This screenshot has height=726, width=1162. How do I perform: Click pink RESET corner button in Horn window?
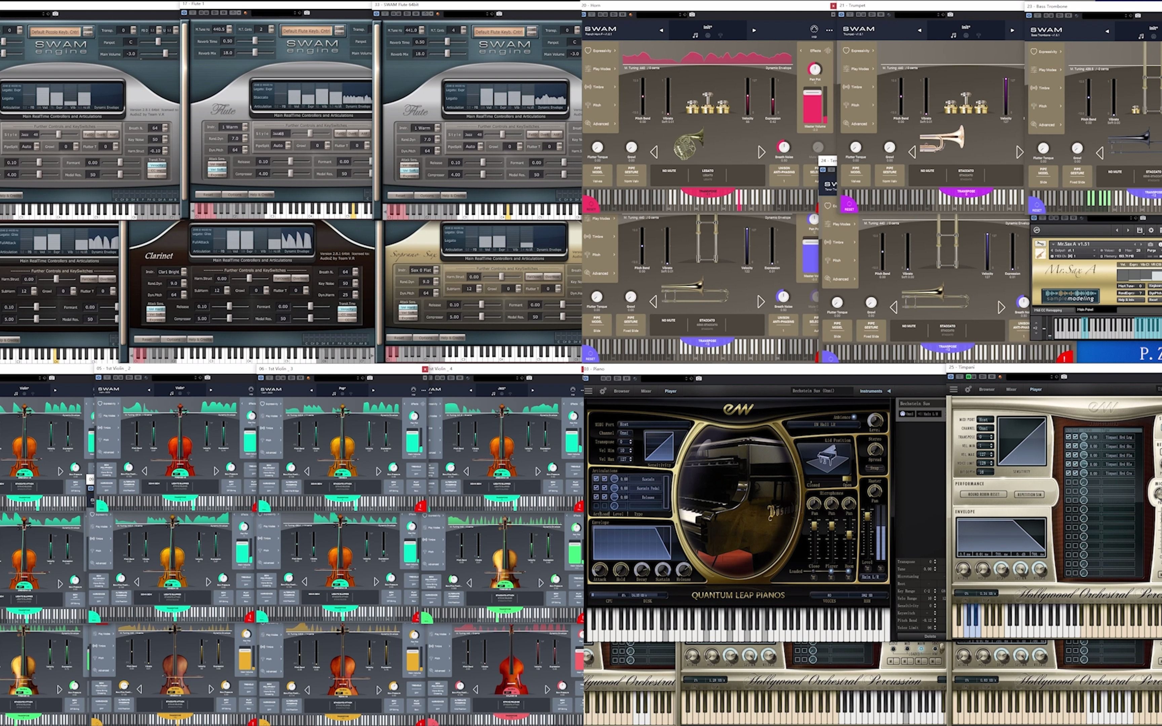point(590,205)
